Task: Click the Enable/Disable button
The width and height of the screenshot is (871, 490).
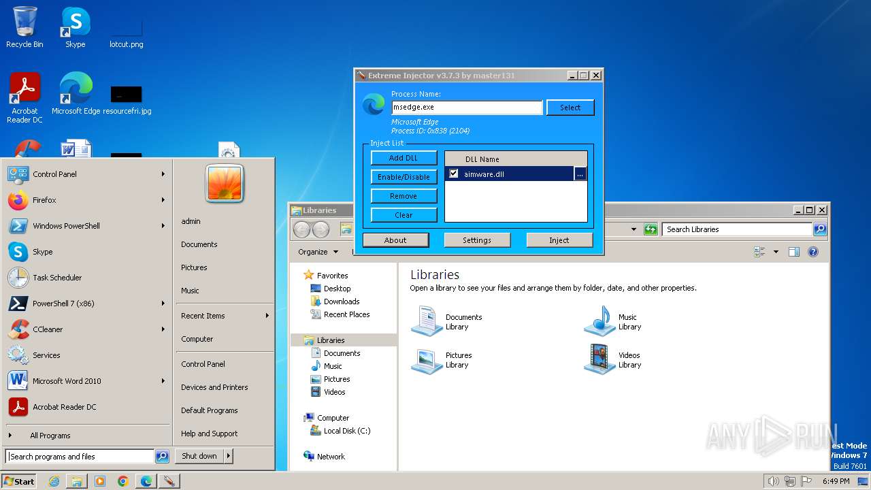Action: (404, 177)
